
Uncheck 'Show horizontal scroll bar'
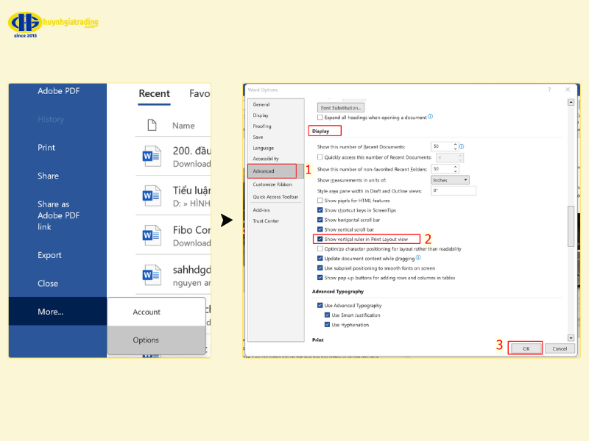pyautogui.click(x=320, y=220)
